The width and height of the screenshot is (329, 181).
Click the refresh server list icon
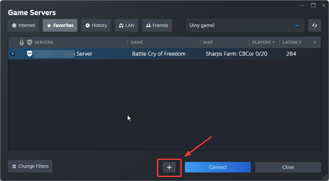point(315,25)
